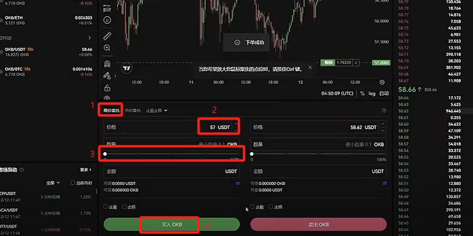
Task: Click the lock drawings icon
Action: [x=107, y=88]
